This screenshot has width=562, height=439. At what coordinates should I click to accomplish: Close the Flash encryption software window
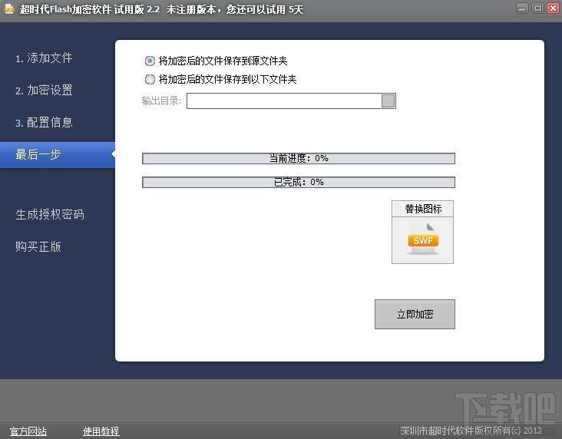pyautogui.click(x=553, y=8)
